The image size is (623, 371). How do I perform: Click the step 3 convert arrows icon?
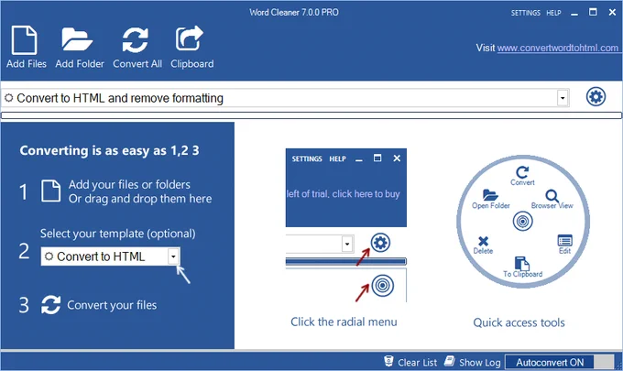point(51,305)
